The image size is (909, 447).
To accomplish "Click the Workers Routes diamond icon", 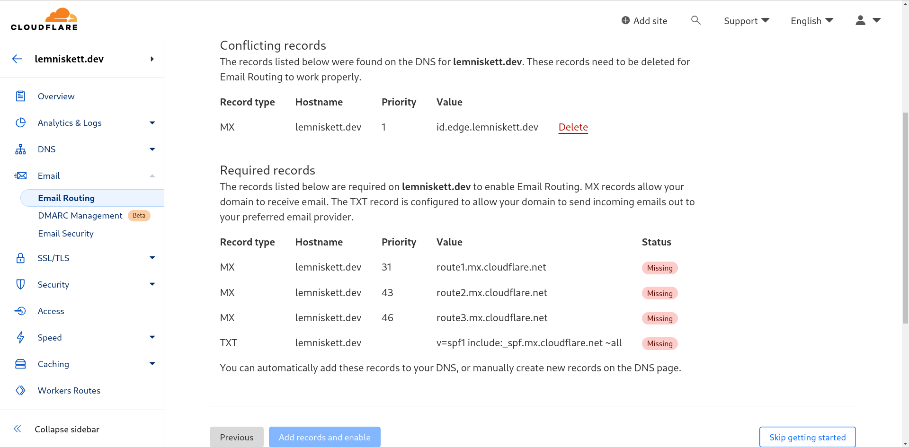I will (x=20, y=390).
